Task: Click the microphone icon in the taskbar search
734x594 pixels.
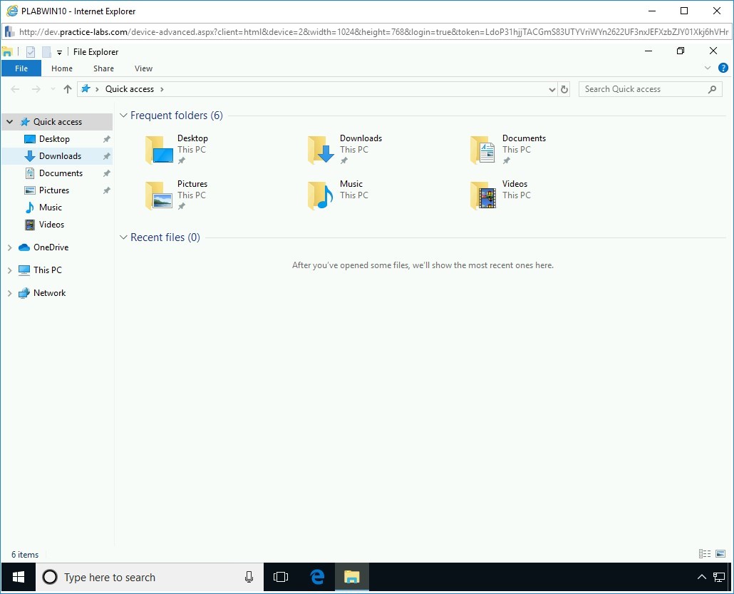Action: 248,577
